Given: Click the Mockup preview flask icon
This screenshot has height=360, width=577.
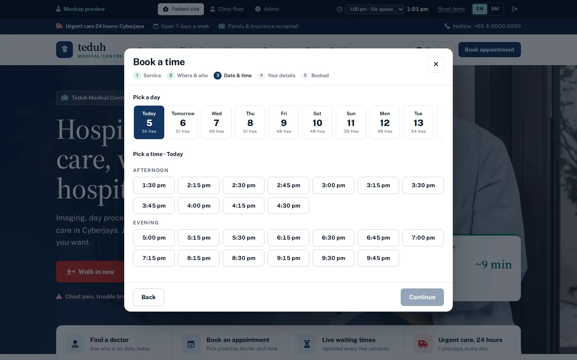Looking at the screenshot, I should coord(59,9).
